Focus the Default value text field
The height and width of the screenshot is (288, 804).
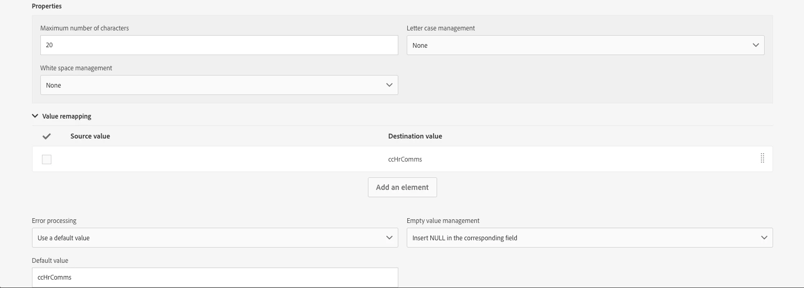point(215,277)
